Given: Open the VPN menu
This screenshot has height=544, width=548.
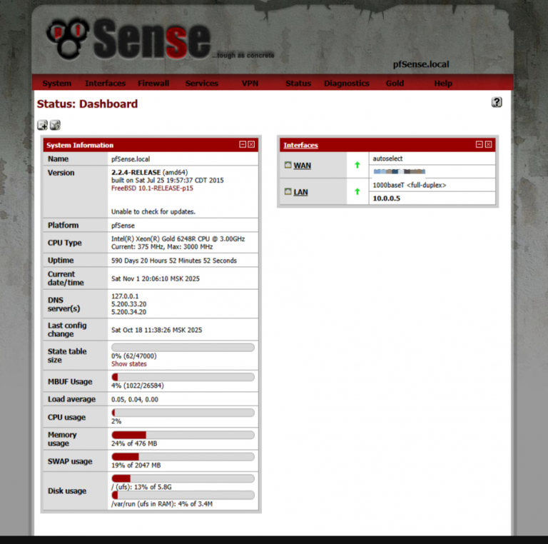Looking at the screenshot, I should pyautogui.click(x=250, y=84).
